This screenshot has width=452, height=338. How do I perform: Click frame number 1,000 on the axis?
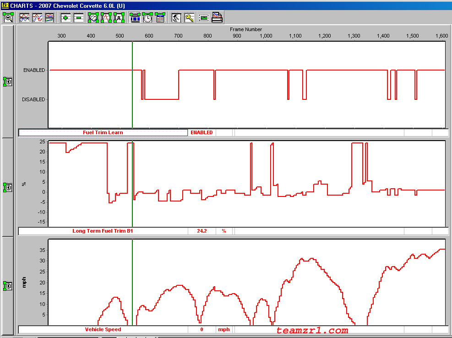tap(266, 36)
